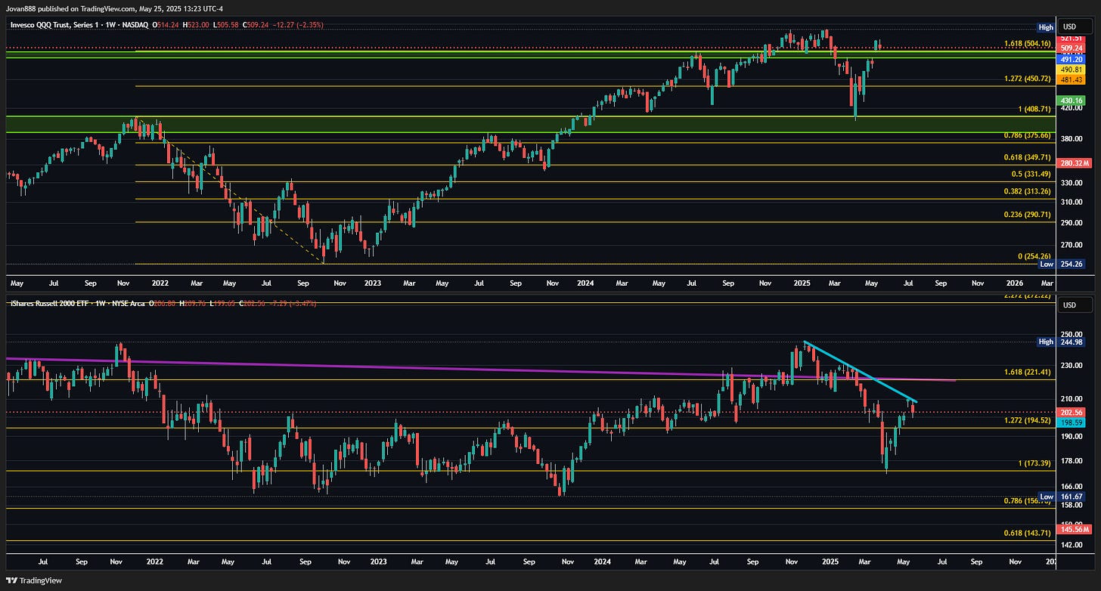The image size is (1101, 591).
Task: Click the High marker on the QQQ price axis
Action: point(1046,27)
